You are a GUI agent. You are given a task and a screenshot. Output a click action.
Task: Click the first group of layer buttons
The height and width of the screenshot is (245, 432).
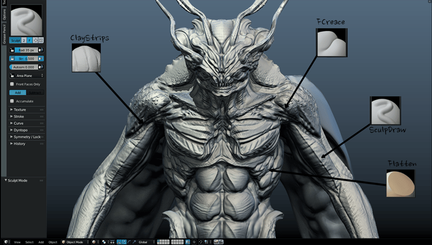163,242
